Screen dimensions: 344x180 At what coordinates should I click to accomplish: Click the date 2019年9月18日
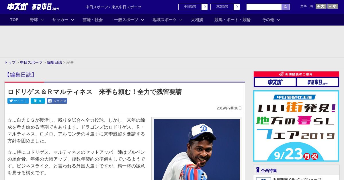pos(229,108)
